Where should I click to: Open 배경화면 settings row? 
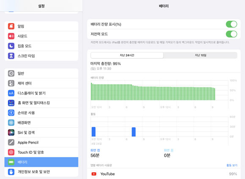41,123
